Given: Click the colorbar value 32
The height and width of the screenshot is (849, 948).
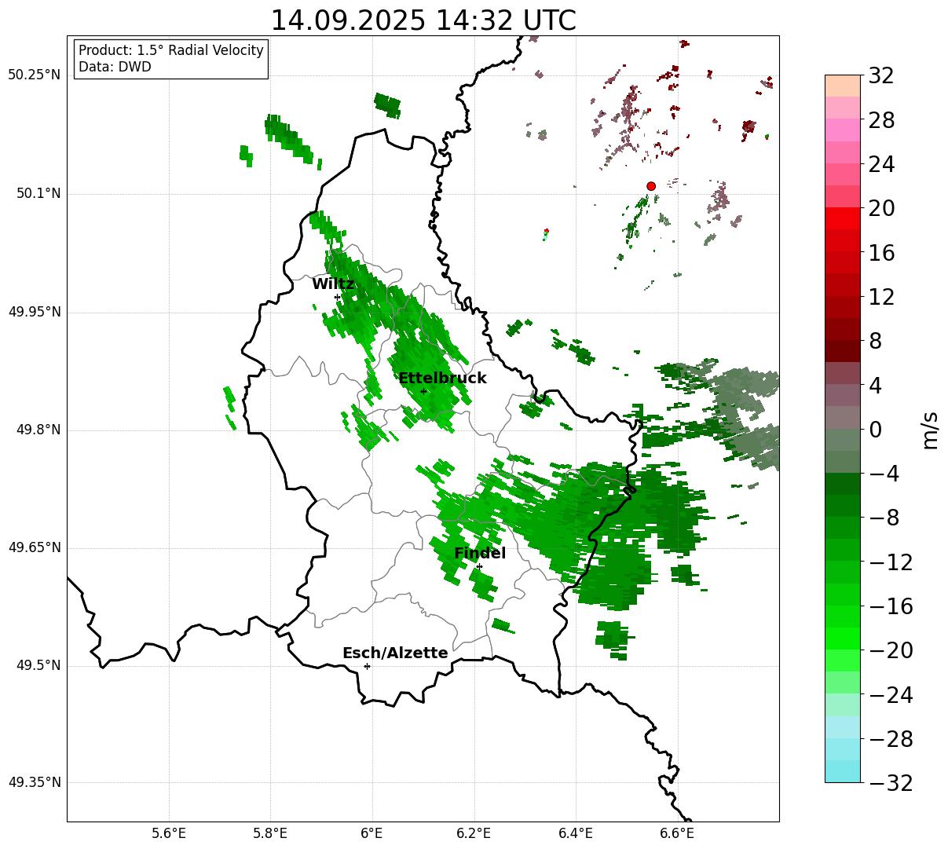Looking at the screenshot, I should coord(881,76).
